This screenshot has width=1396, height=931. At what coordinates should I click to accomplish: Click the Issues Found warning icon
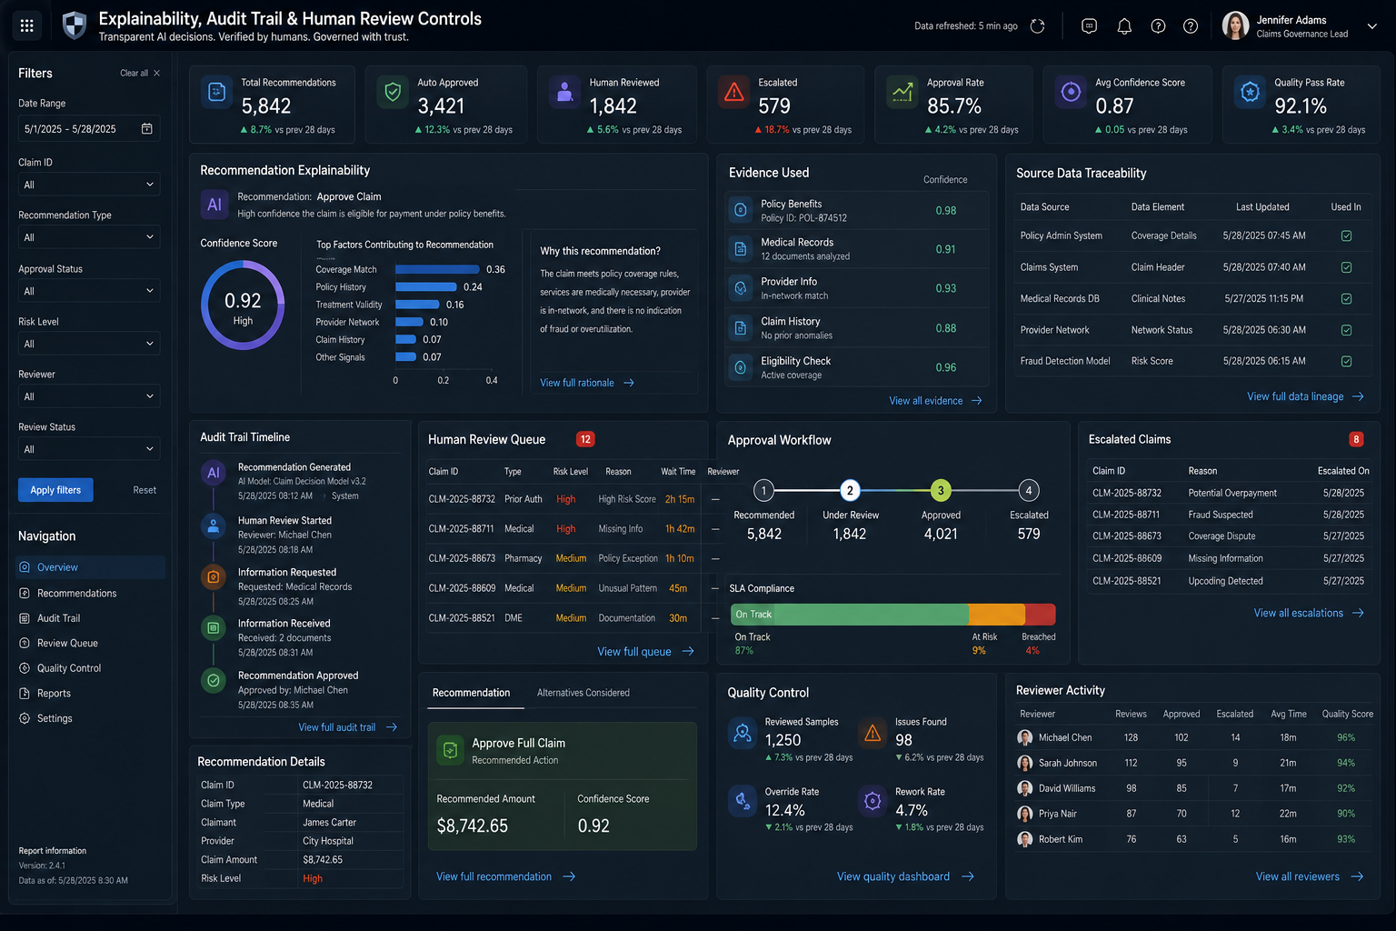point(872,733)
